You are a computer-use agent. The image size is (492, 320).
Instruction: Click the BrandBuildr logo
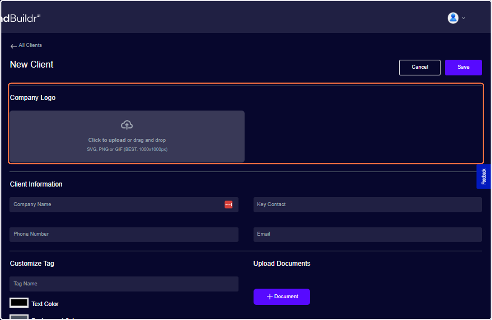(20, 18)
